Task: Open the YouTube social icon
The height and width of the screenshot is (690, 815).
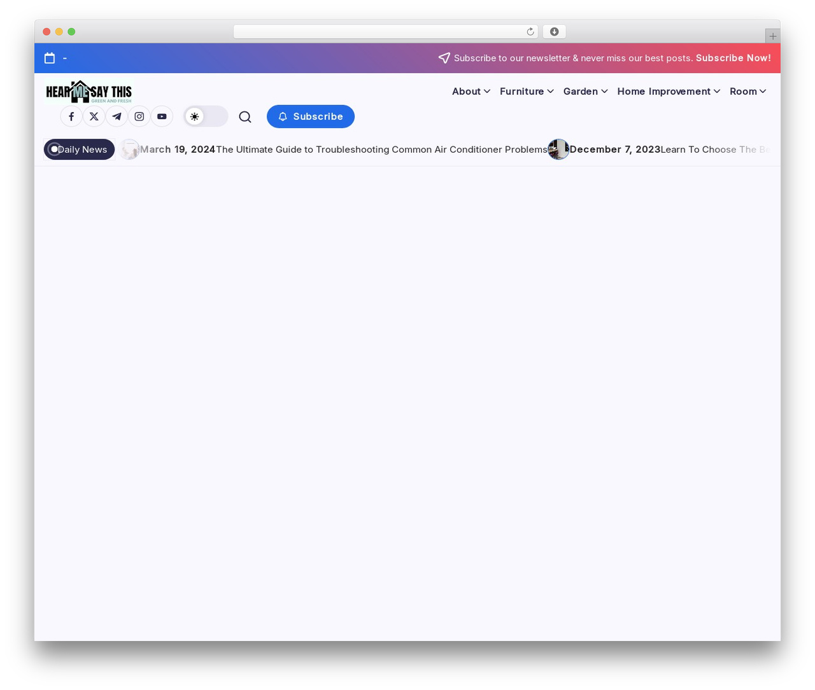Action: [162, 116]
